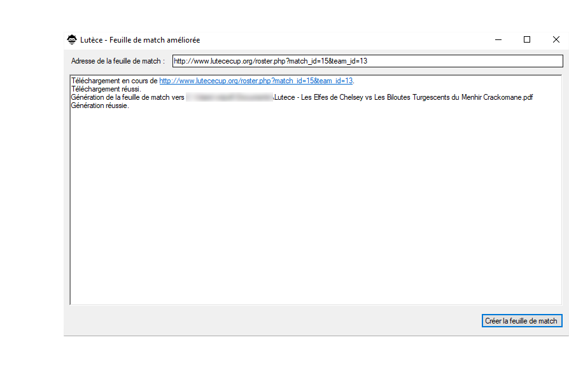Maximize the Lutèce window
The width and height of the screenshot is (569, 368).
(527, 39)
